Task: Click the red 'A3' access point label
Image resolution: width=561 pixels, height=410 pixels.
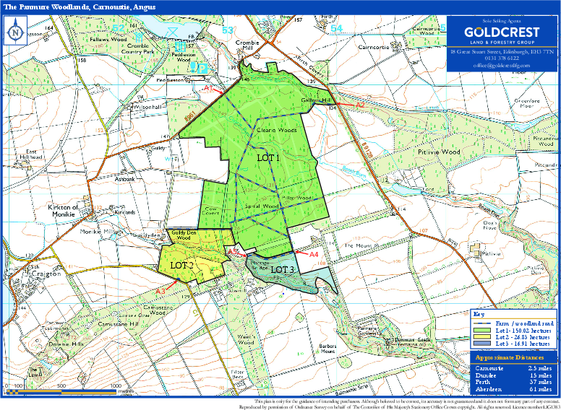Action: point(160,292)
